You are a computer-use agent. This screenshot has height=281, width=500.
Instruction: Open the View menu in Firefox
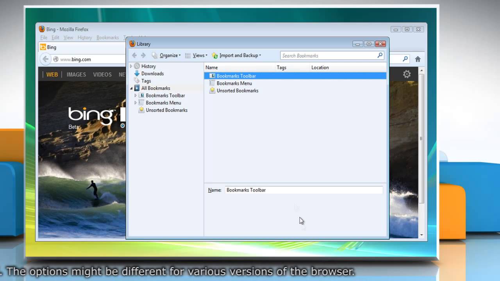68,38
